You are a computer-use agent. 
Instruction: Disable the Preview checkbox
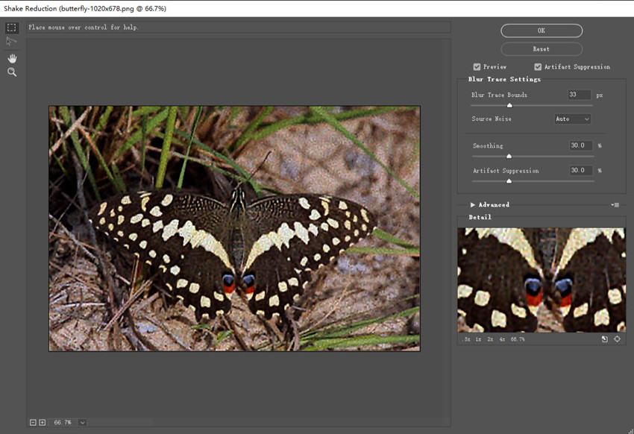click(476, 66)
